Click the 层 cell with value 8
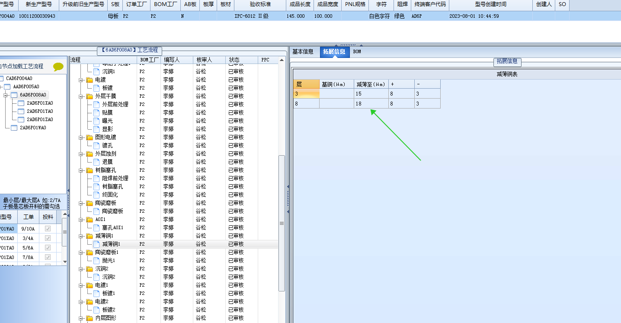This screenshot has width=621, height=323. pos(306,103)
